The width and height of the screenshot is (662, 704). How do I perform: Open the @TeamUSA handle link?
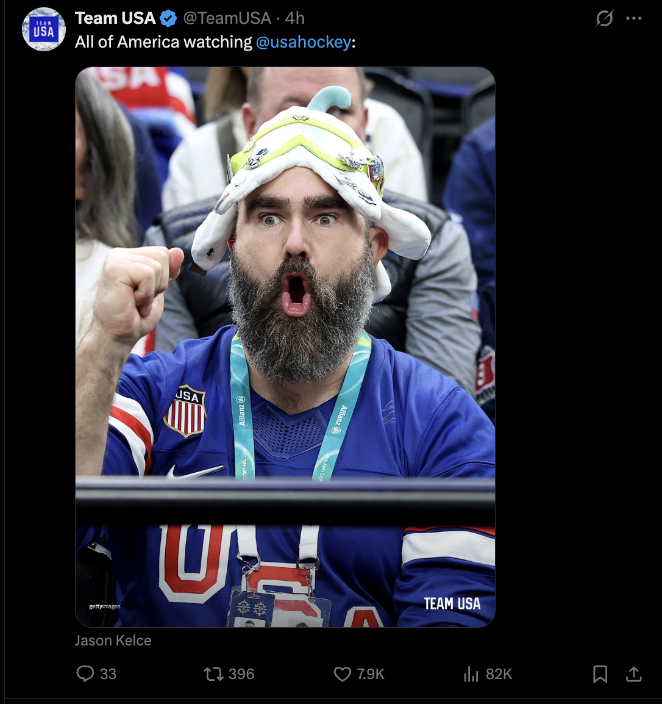pos(227,19)
